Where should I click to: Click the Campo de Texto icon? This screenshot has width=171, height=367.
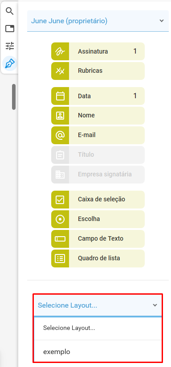click(x=60, y=239)
